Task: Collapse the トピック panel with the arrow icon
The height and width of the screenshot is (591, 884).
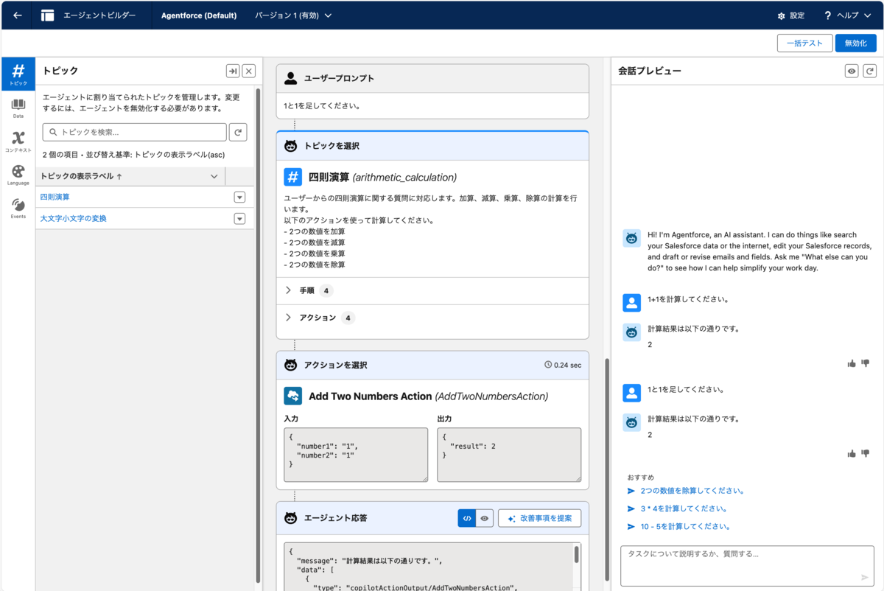Action: coord(233,71)
